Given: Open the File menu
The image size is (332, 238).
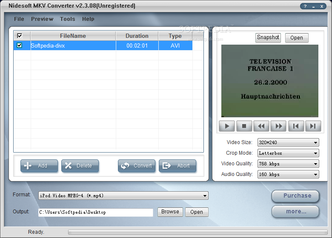Looking at the screenshot, I should coord(19,19).
